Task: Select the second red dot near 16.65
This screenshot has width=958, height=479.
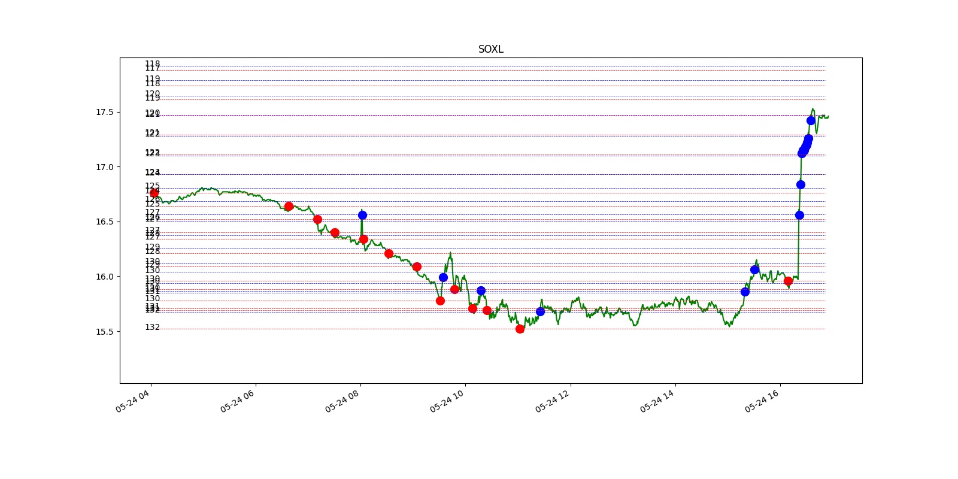Action: pos(289,206)
